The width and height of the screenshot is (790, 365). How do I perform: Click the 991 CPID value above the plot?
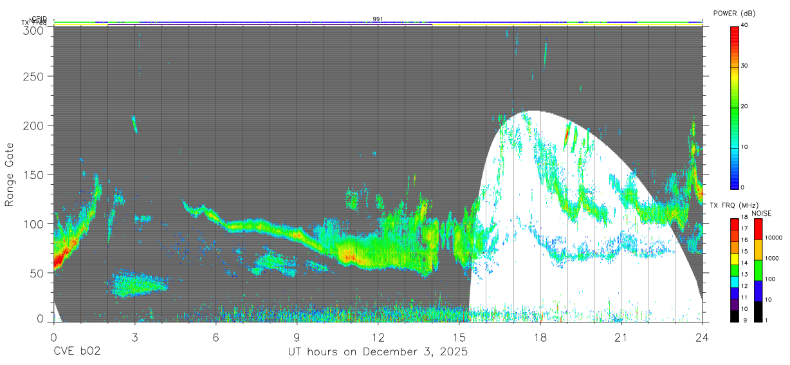(x=378, y=19)
